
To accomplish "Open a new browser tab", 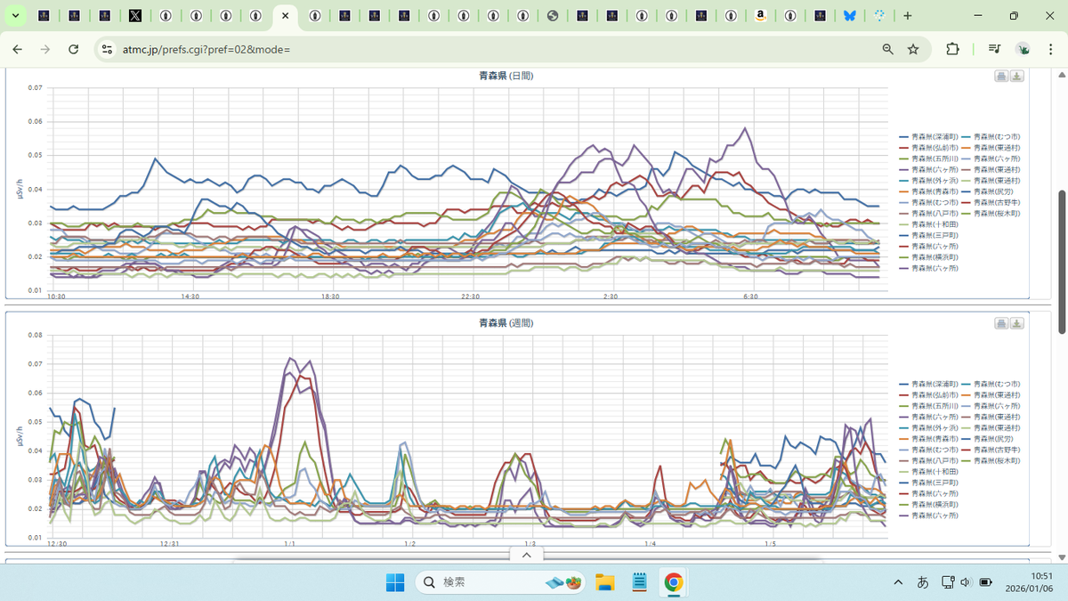I will [x=907, y=16].
